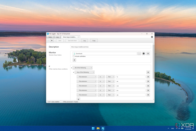Switch to the Log tab
The width and height of the screenshot is (196, 131).
[x=57, y=37]
